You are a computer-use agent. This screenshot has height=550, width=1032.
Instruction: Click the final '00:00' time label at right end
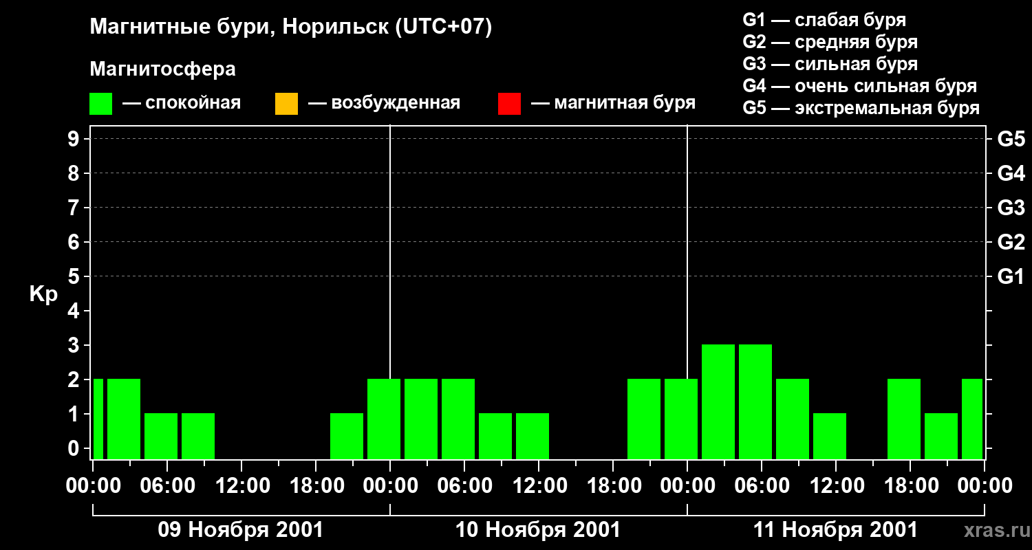tap(985, 486)
